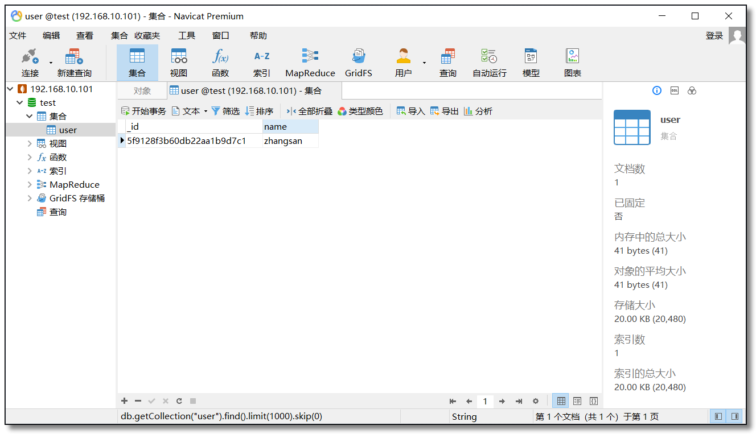The image size is (756, 434).
Task: Switch to the 对象 tab
Action: (x=142, y=91)
